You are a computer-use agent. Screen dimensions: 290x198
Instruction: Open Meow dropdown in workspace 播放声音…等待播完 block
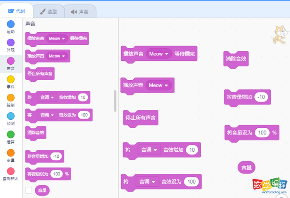(x=159, y=54)
